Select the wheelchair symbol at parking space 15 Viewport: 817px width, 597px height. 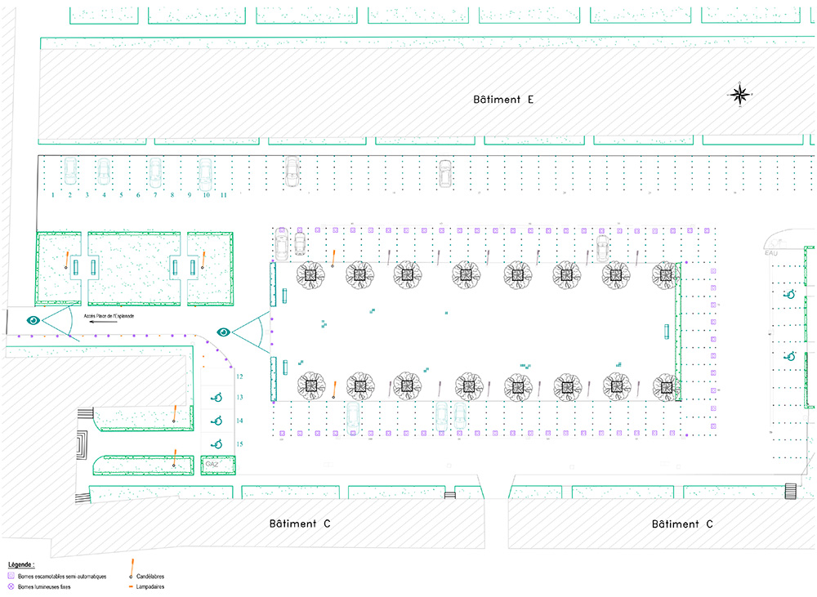(x=217, y=443)
